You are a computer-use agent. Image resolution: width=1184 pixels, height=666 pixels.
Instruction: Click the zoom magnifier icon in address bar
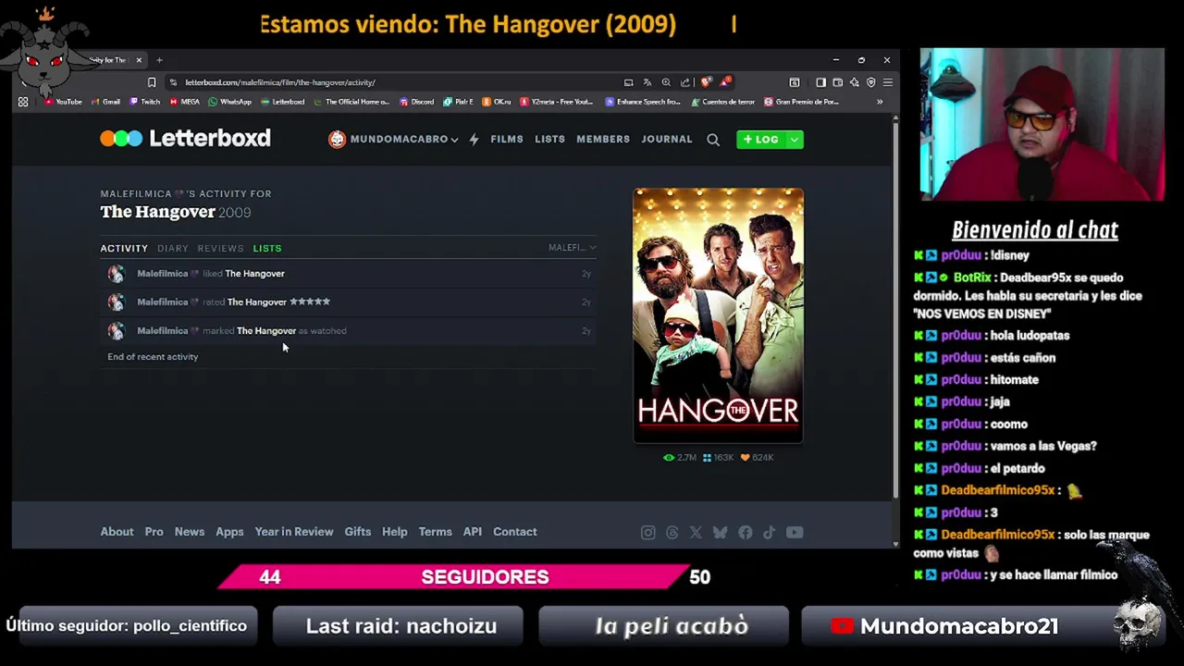[x=666, y=82]
